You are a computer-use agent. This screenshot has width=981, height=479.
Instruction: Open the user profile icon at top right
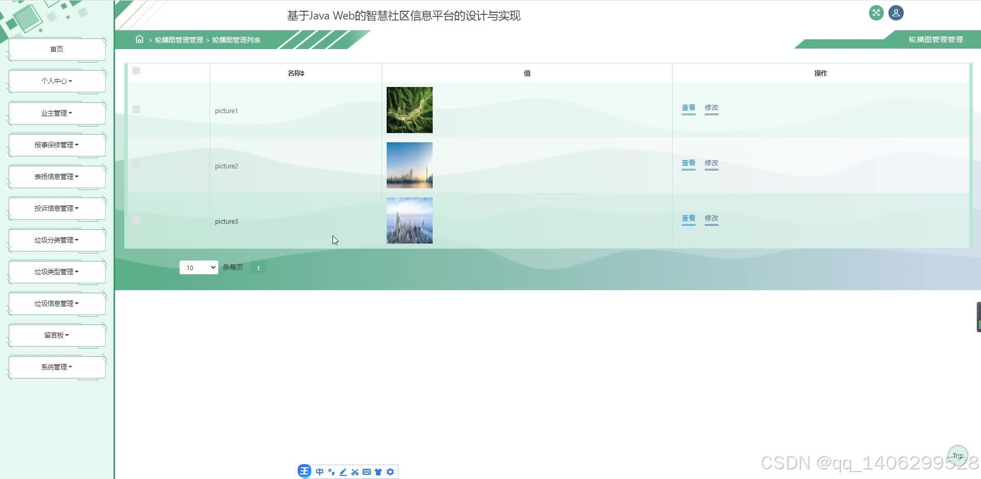pyautogui.click(x=896, y=12)
